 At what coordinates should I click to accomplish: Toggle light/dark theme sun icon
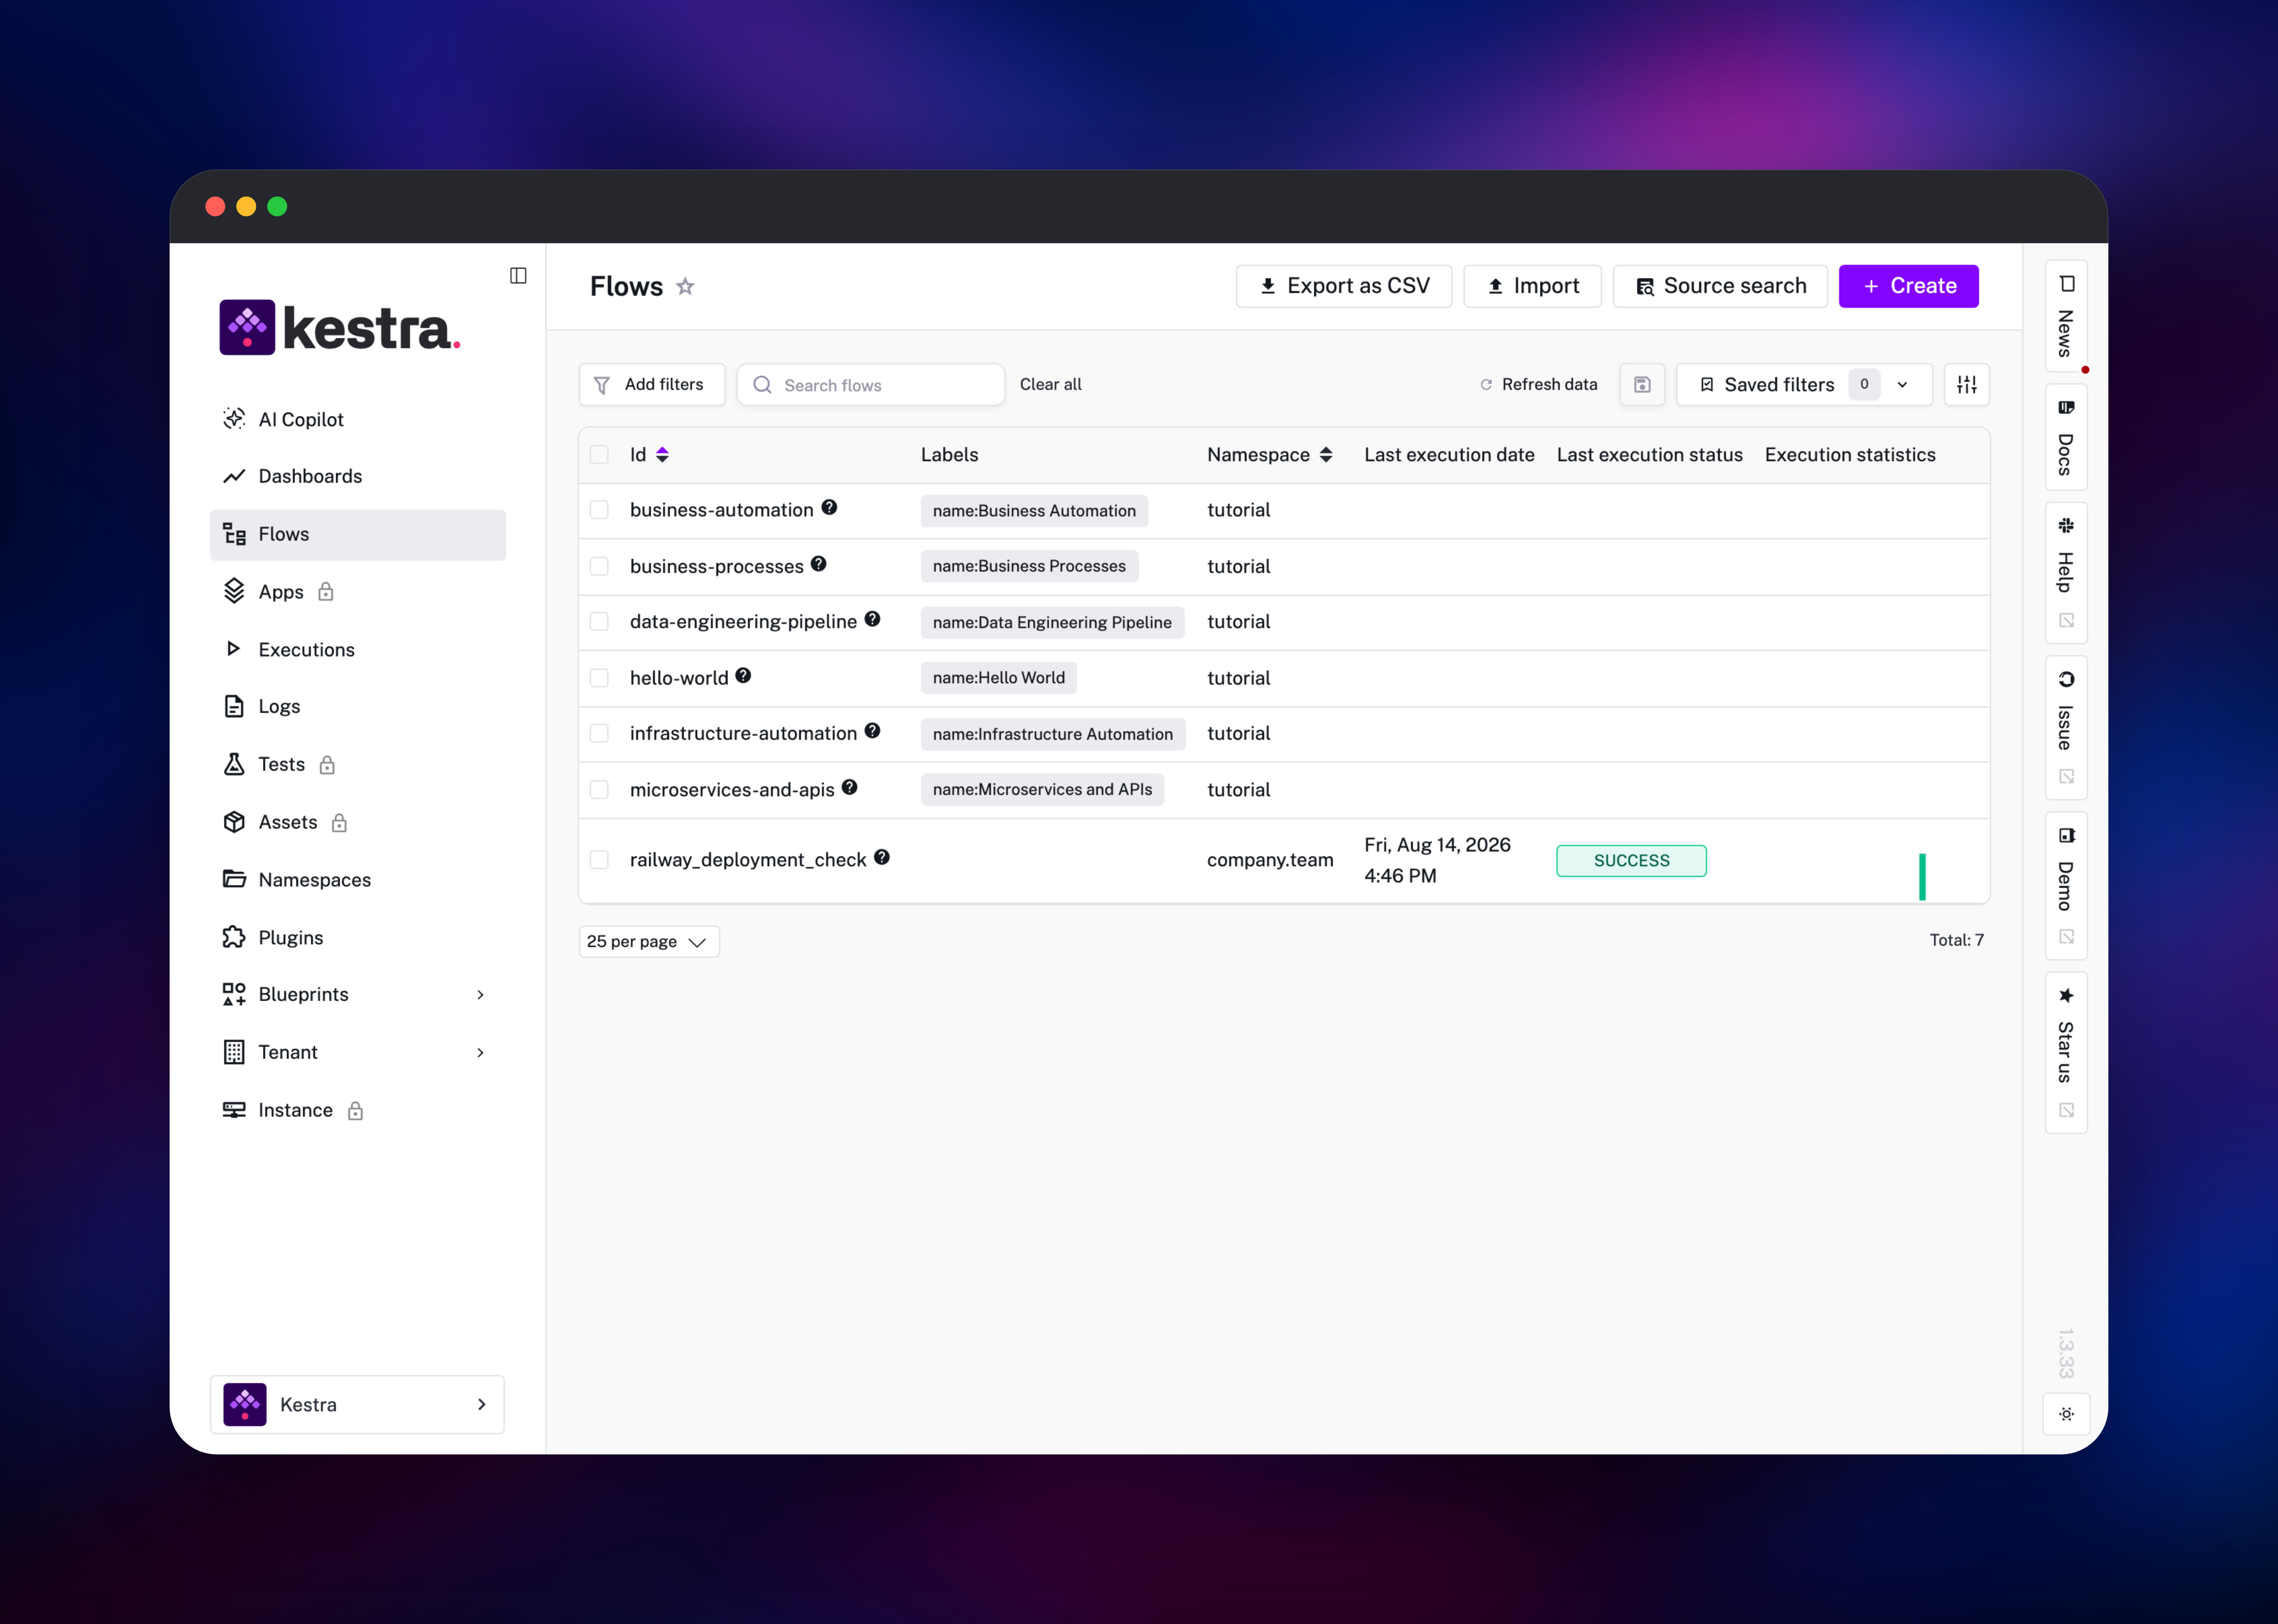(2066, 1414)
